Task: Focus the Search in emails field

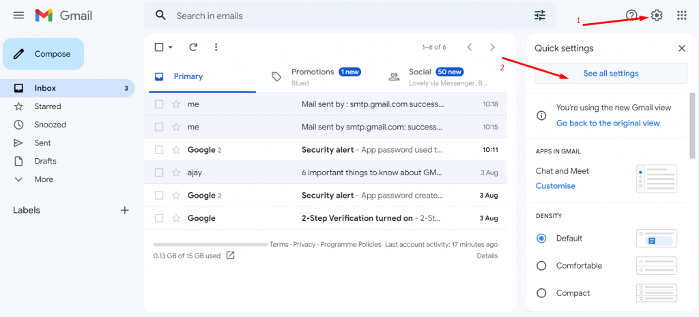Action: pos(350,16)
